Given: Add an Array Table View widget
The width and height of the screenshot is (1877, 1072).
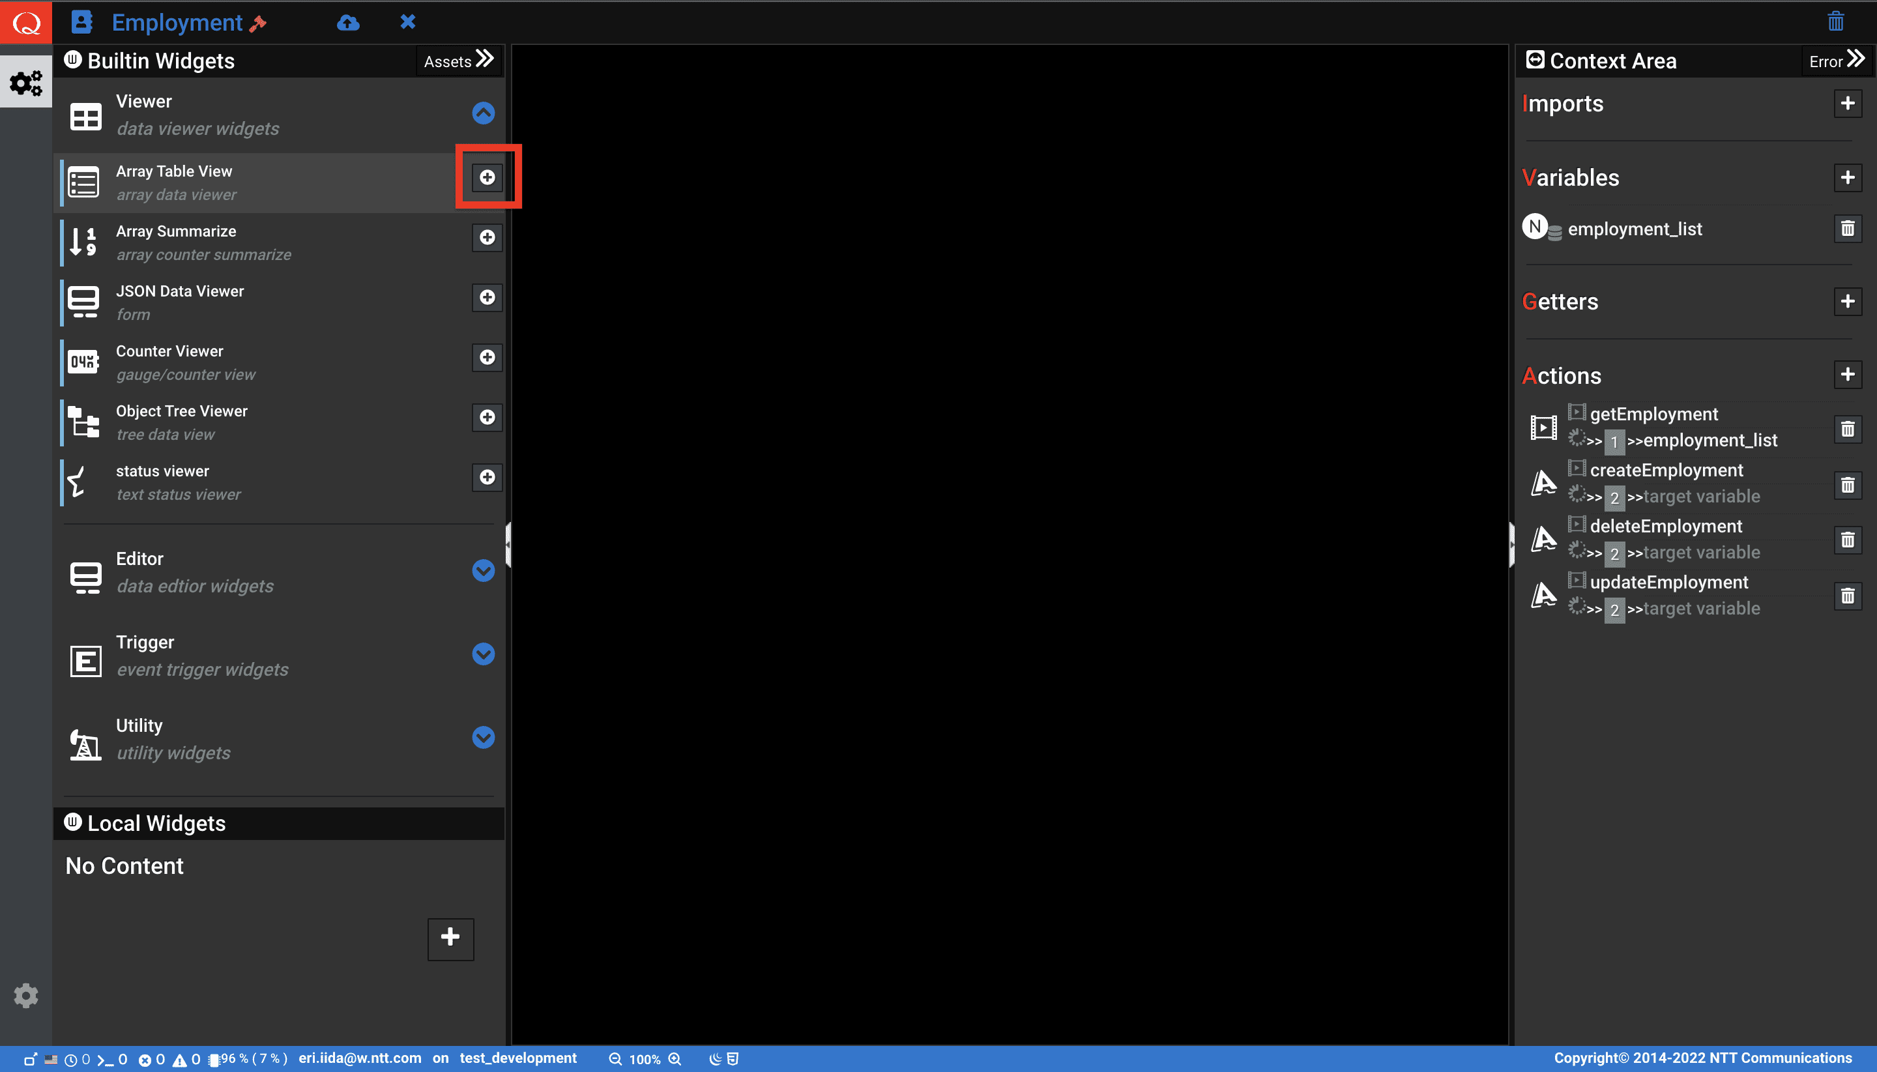Looking at the screenshot, I should pos(487,177).
